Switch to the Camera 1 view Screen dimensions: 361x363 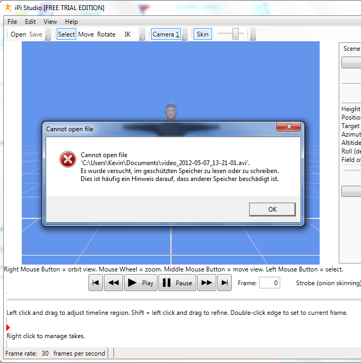coord(166,34)
